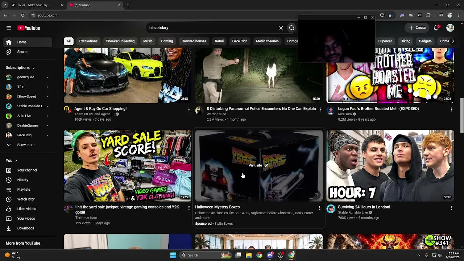The image size is (464, 261).
Task: Select the Retail filter chip
Action: pyautogui.click(x=219, y=41)
